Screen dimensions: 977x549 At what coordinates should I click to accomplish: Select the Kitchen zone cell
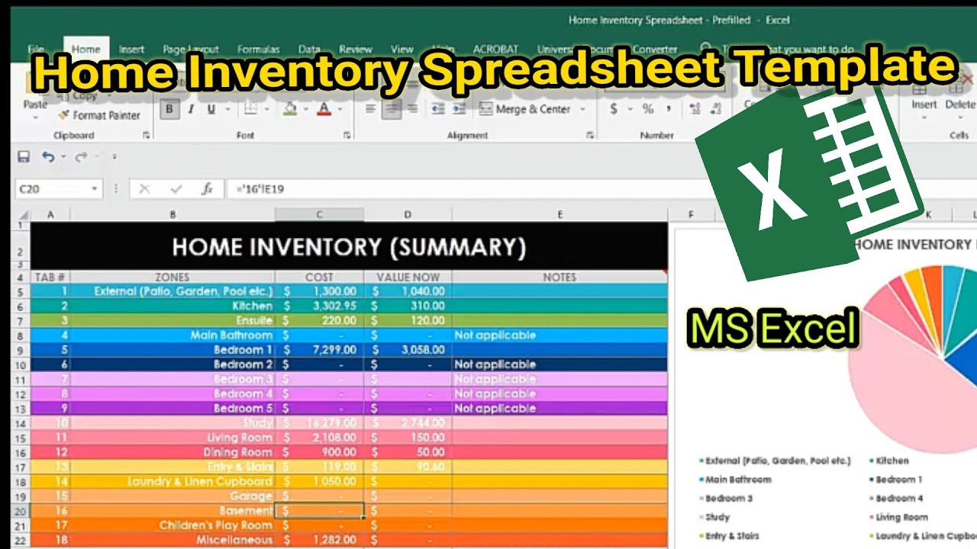[x=173, y=306]
